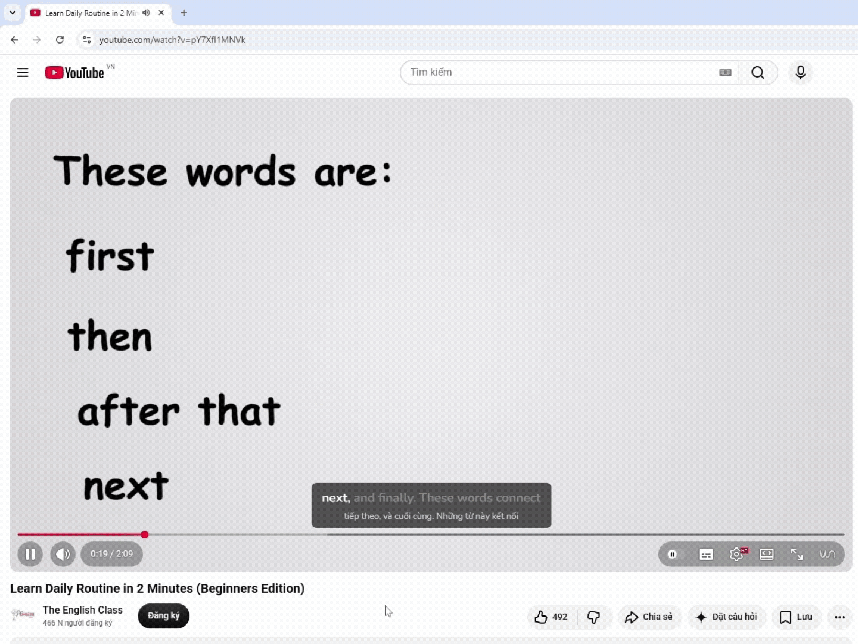This screenshot has height=644, width=858.
Task: Enter fullscreen mode
Action: click(797, 555)
